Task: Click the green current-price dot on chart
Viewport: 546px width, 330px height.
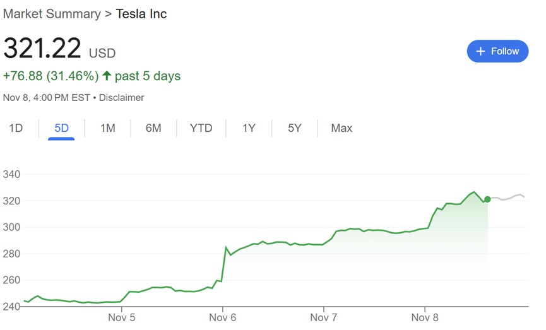Action: [x=487, y=199]
